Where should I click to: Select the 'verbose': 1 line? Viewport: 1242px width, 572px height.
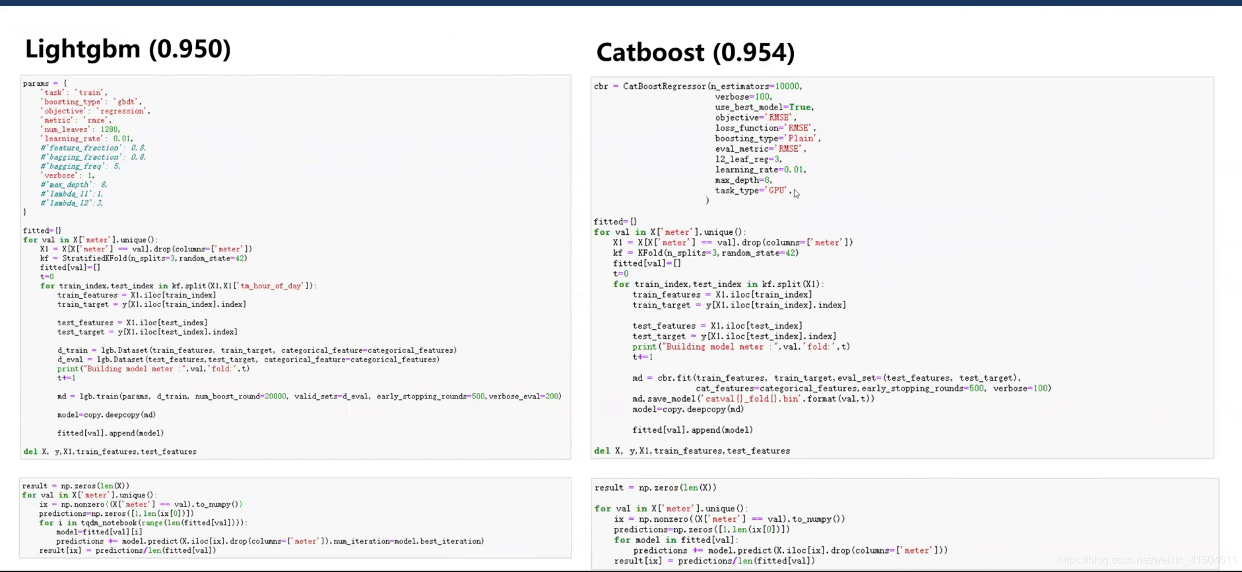point(67,176)
